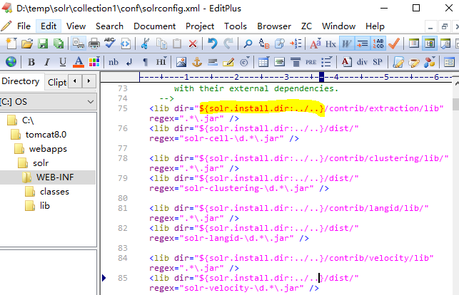Create a new document with New icon
This screenshot has width=459, height=295.
point(11,43)
